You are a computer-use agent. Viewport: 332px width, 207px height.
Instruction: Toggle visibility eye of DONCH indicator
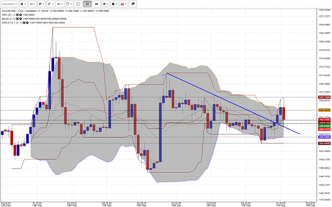coord(21,23)
